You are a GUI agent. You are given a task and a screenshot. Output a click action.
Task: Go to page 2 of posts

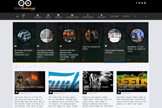[134, 67]
